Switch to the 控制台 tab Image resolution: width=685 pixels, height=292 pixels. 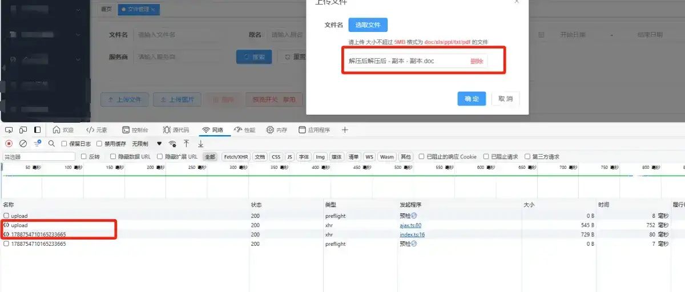coord(136,130)
